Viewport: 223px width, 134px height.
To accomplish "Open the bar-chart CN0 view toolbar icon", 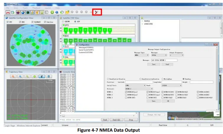I will [x=32, y=12].
